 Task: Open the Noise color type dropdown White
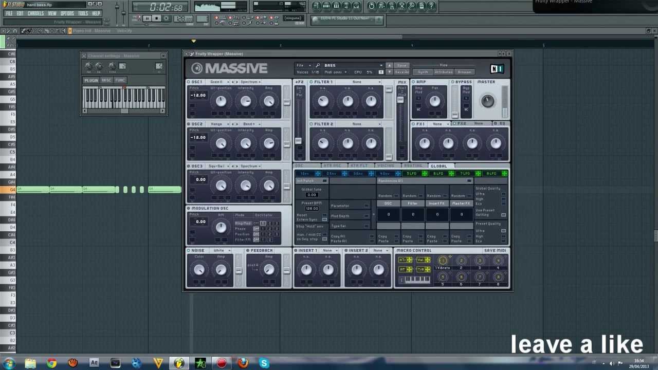(221, 250)
